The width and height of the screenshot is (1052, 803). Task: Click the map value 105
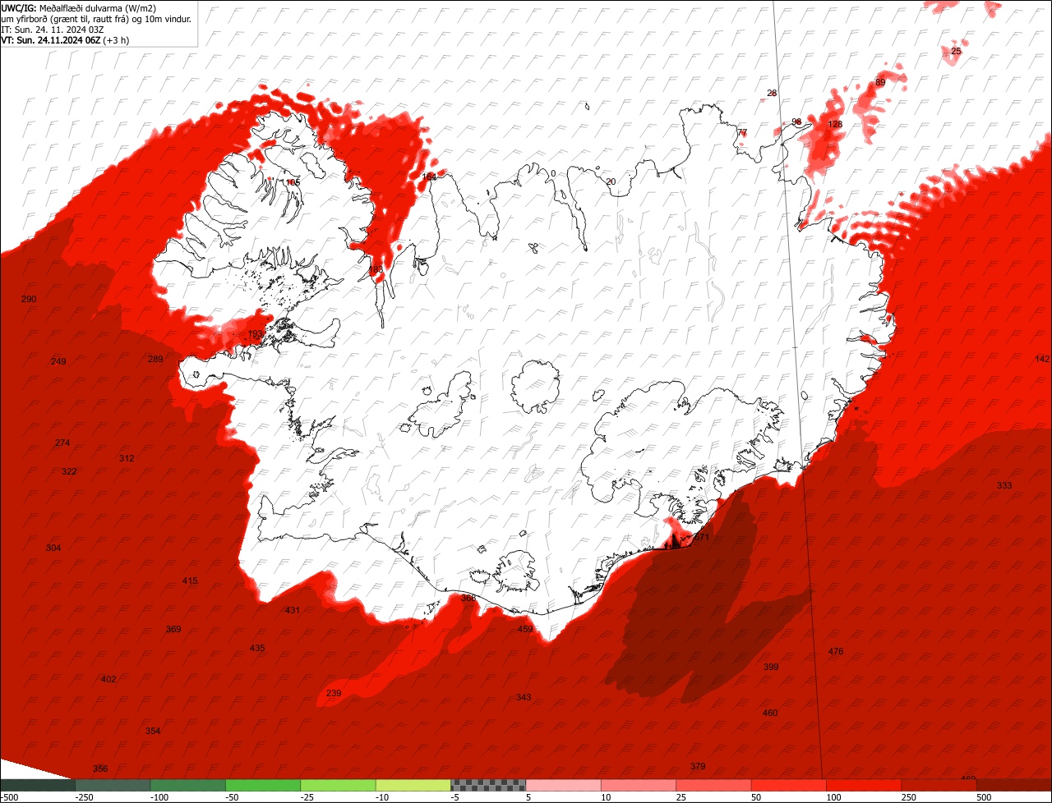[293, 181]
